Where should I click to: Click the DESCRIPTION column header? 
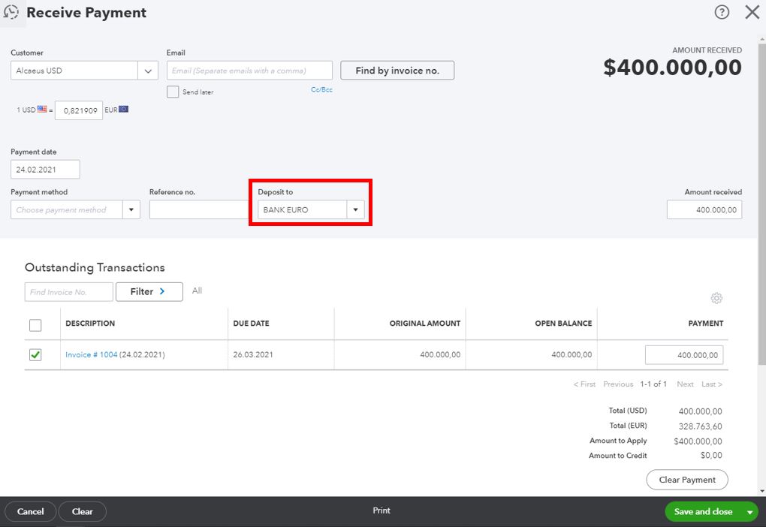[90, 324]
